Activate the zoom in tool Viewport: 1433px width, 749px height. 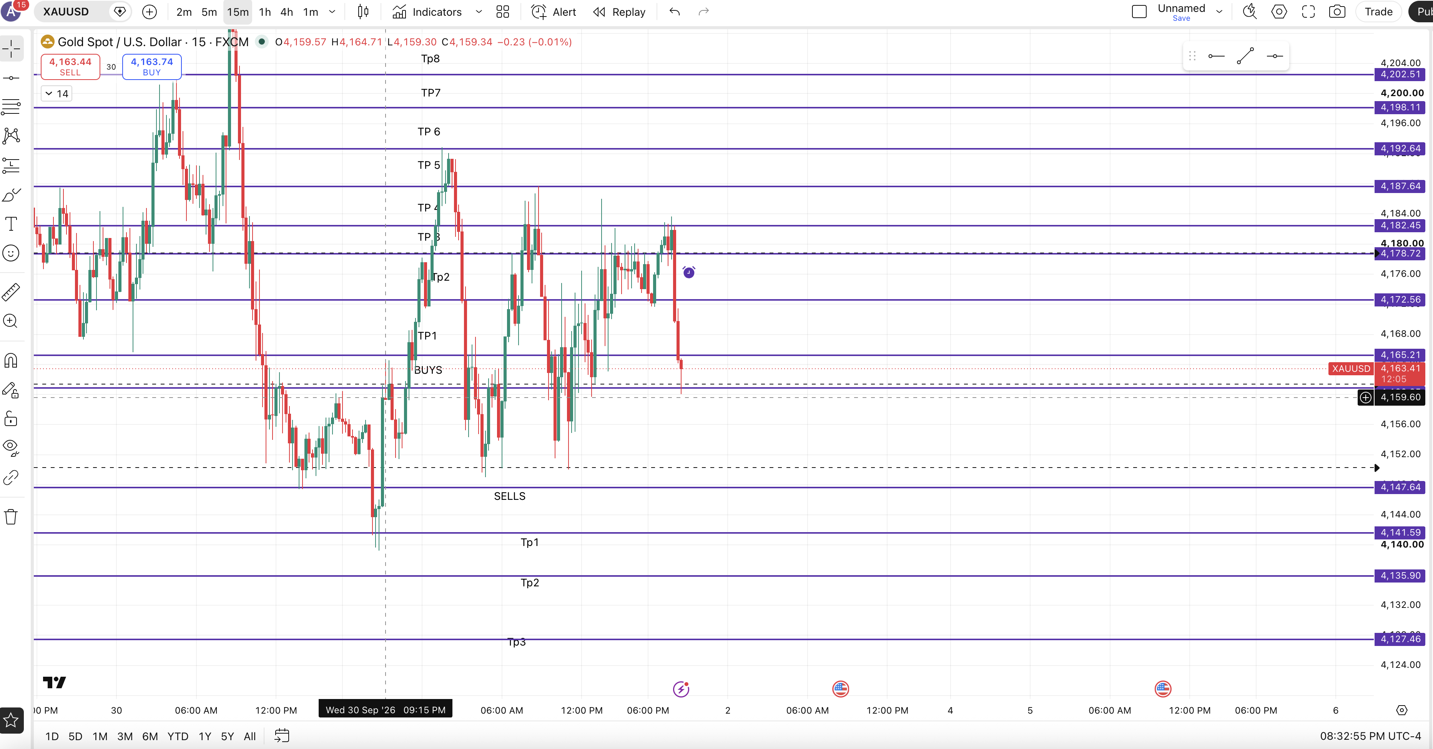click(11, 321)
